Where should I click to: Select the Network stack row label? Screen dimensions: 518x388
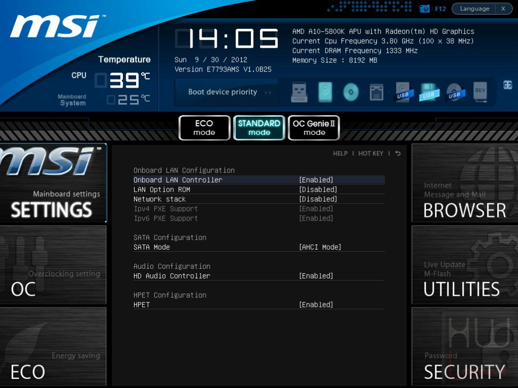click(x=159, y=199)
